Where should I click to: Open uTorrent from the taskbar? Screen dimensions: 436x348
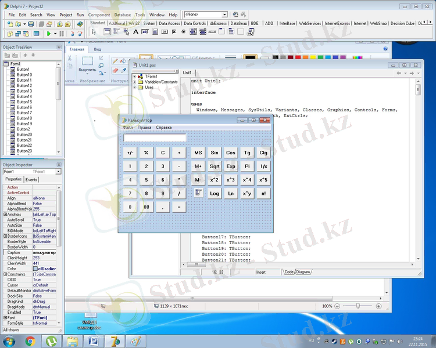click(51, 341)
